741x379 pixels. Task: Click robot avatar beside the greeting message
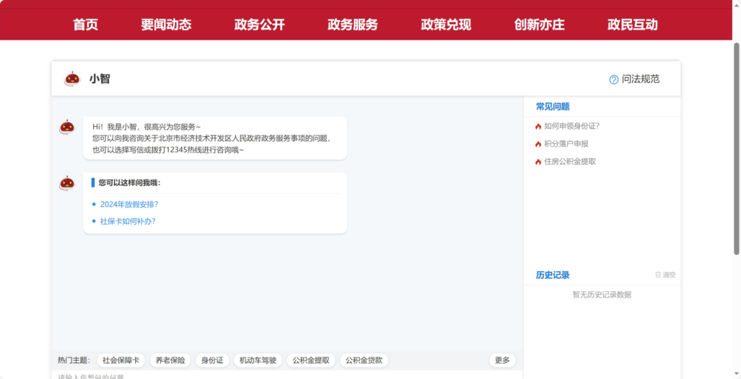pyautogui.click(x=67, y=127)
